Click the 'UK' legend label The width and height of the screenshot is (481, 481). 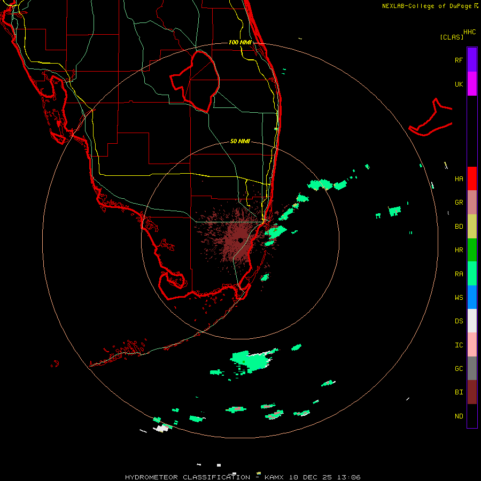click(x=459, y=84)
